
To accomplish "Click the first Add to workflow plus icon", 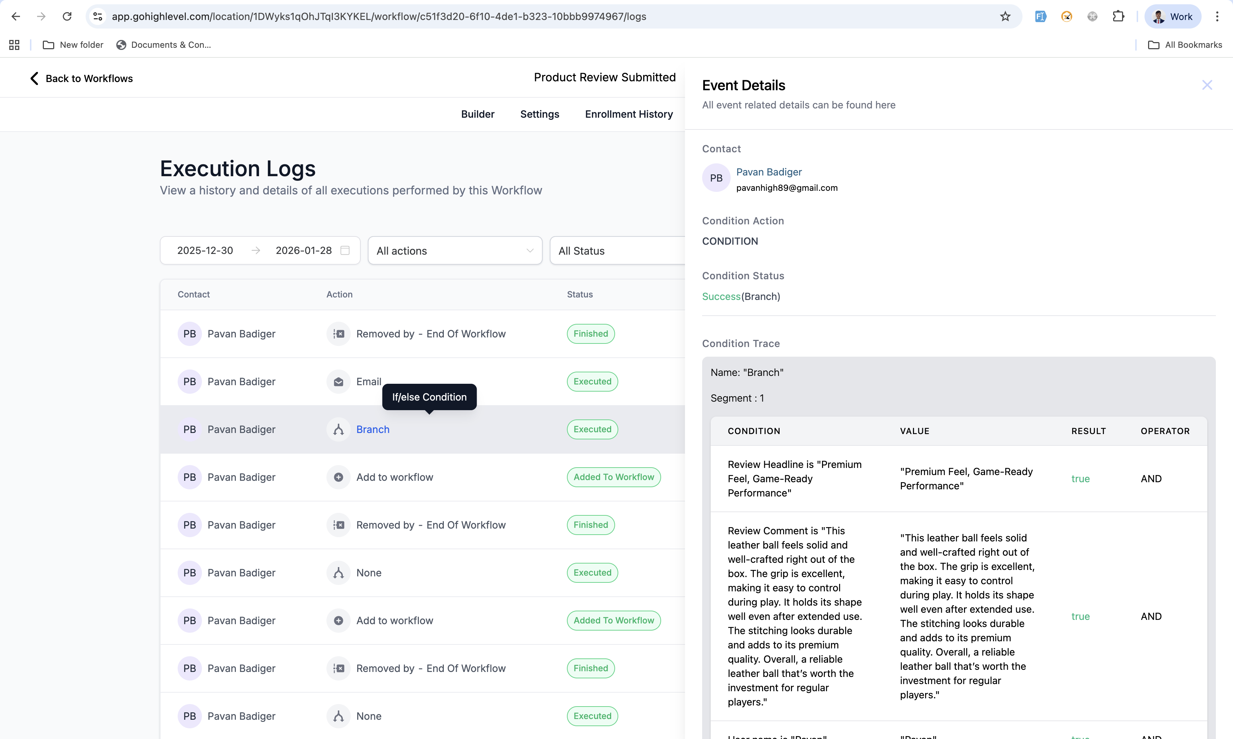I will click(x=338, y=477).
